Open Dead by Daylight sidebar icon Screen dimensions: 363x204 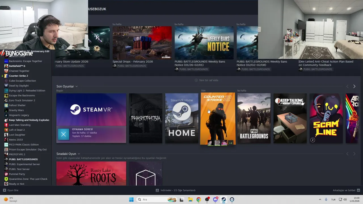(x=6, y=86)
